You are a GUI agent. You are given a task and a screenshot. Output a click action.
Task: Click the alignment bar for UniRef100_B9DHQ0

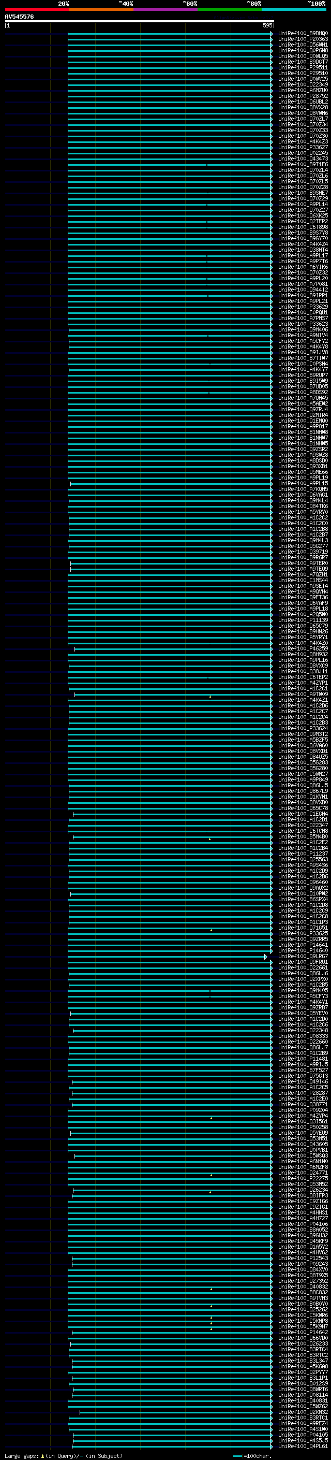pos(170,34)
